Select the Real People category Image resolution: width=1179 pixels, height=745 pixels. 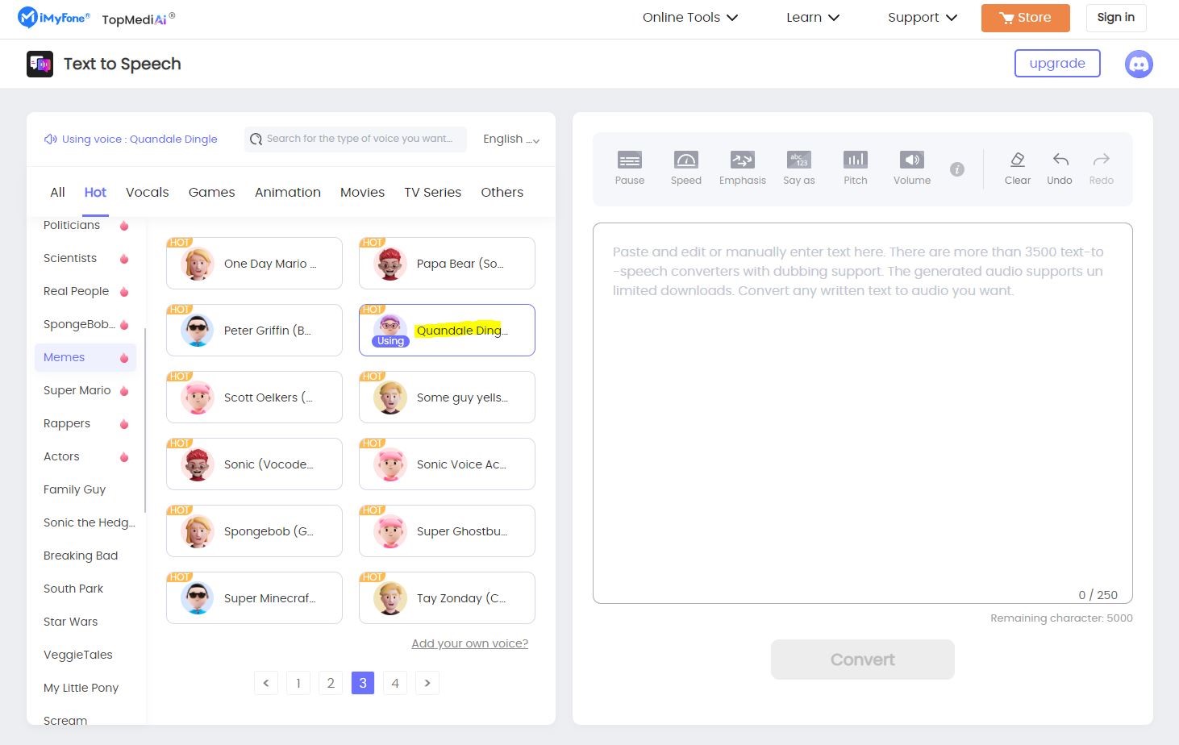click(85, 291)
